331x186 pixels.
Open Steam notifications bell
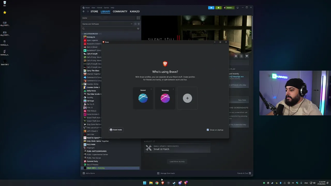(x=219, y=8)
